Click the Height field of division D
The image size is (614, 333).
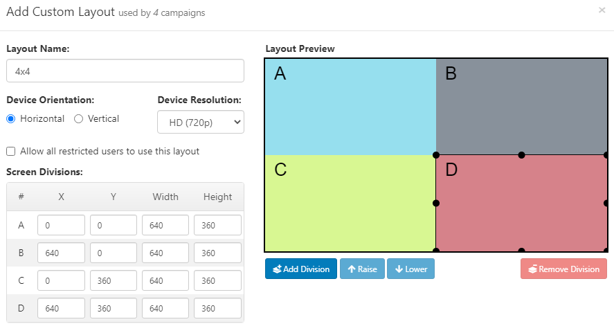pos(218,308)
